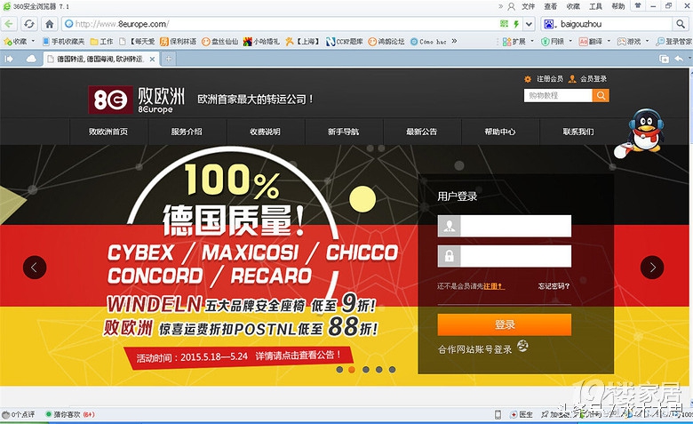This screenshot has width=693, height=424.
Task: Open the 收藏 favorites star button
Action: click(15, 42)
